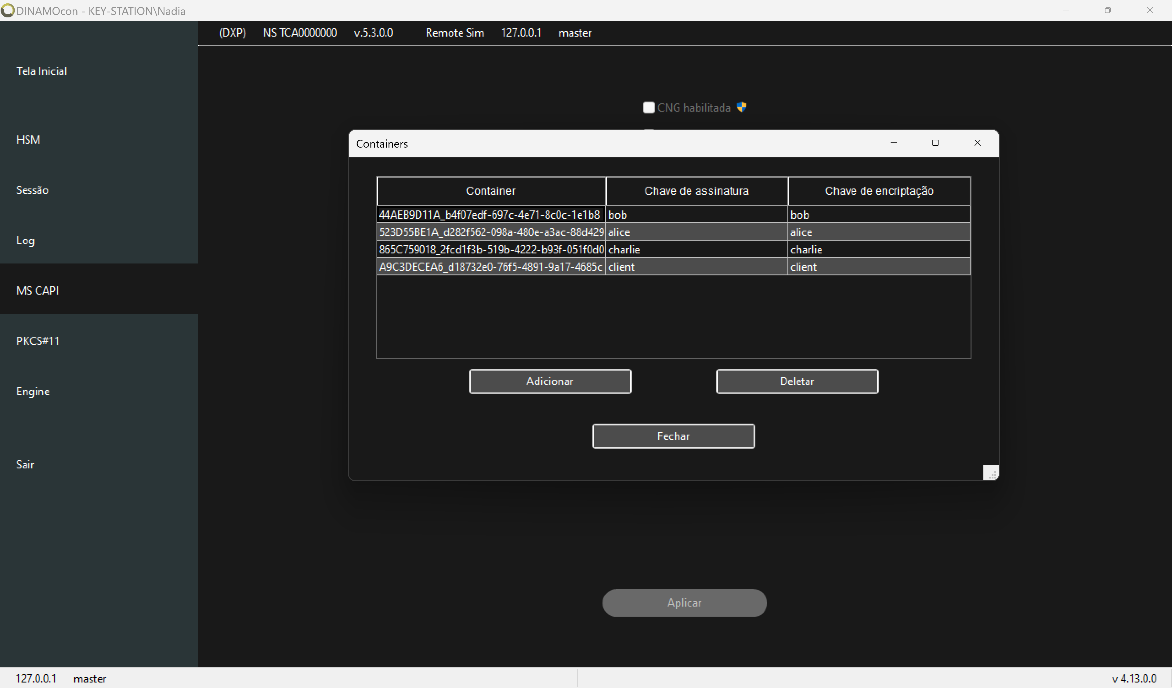The width and height of the screenshot is (1172, 688).
Task: Click master in the bottom status bar
Action: [90, 679]
